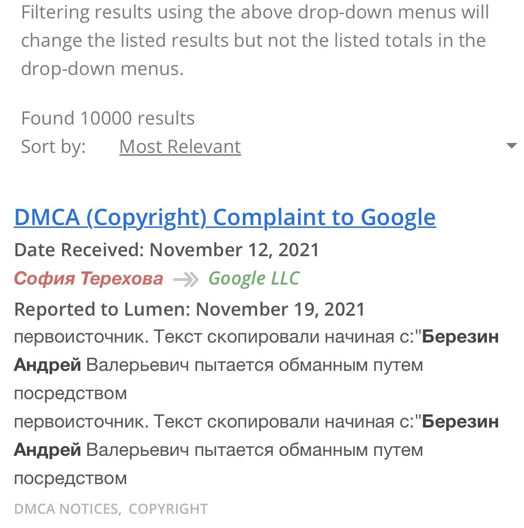524x528 pixels.
Task: Filter by the COPYRIGHT tag
Action: pos(168,509)
